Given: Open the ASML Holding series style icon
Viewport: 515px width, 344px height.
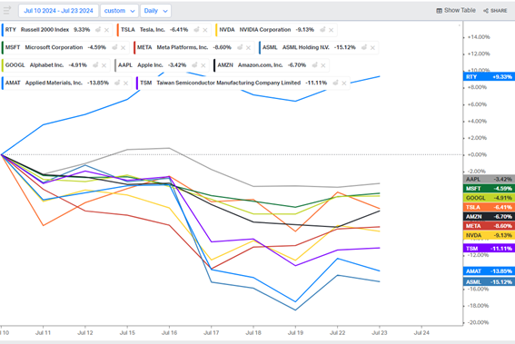Looking at the screenshot, I should [364, 47].
